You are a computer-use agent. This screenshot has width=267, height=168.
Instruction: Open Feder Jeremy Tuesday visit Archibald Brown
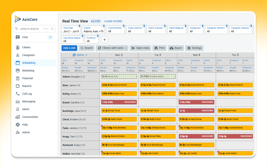[x=158, y=128]
